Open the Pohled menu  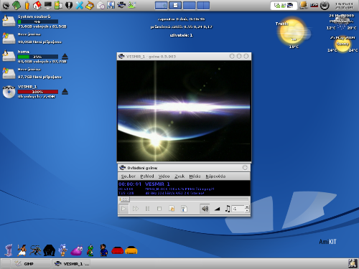pyautogui.click(x=147, y=176)
